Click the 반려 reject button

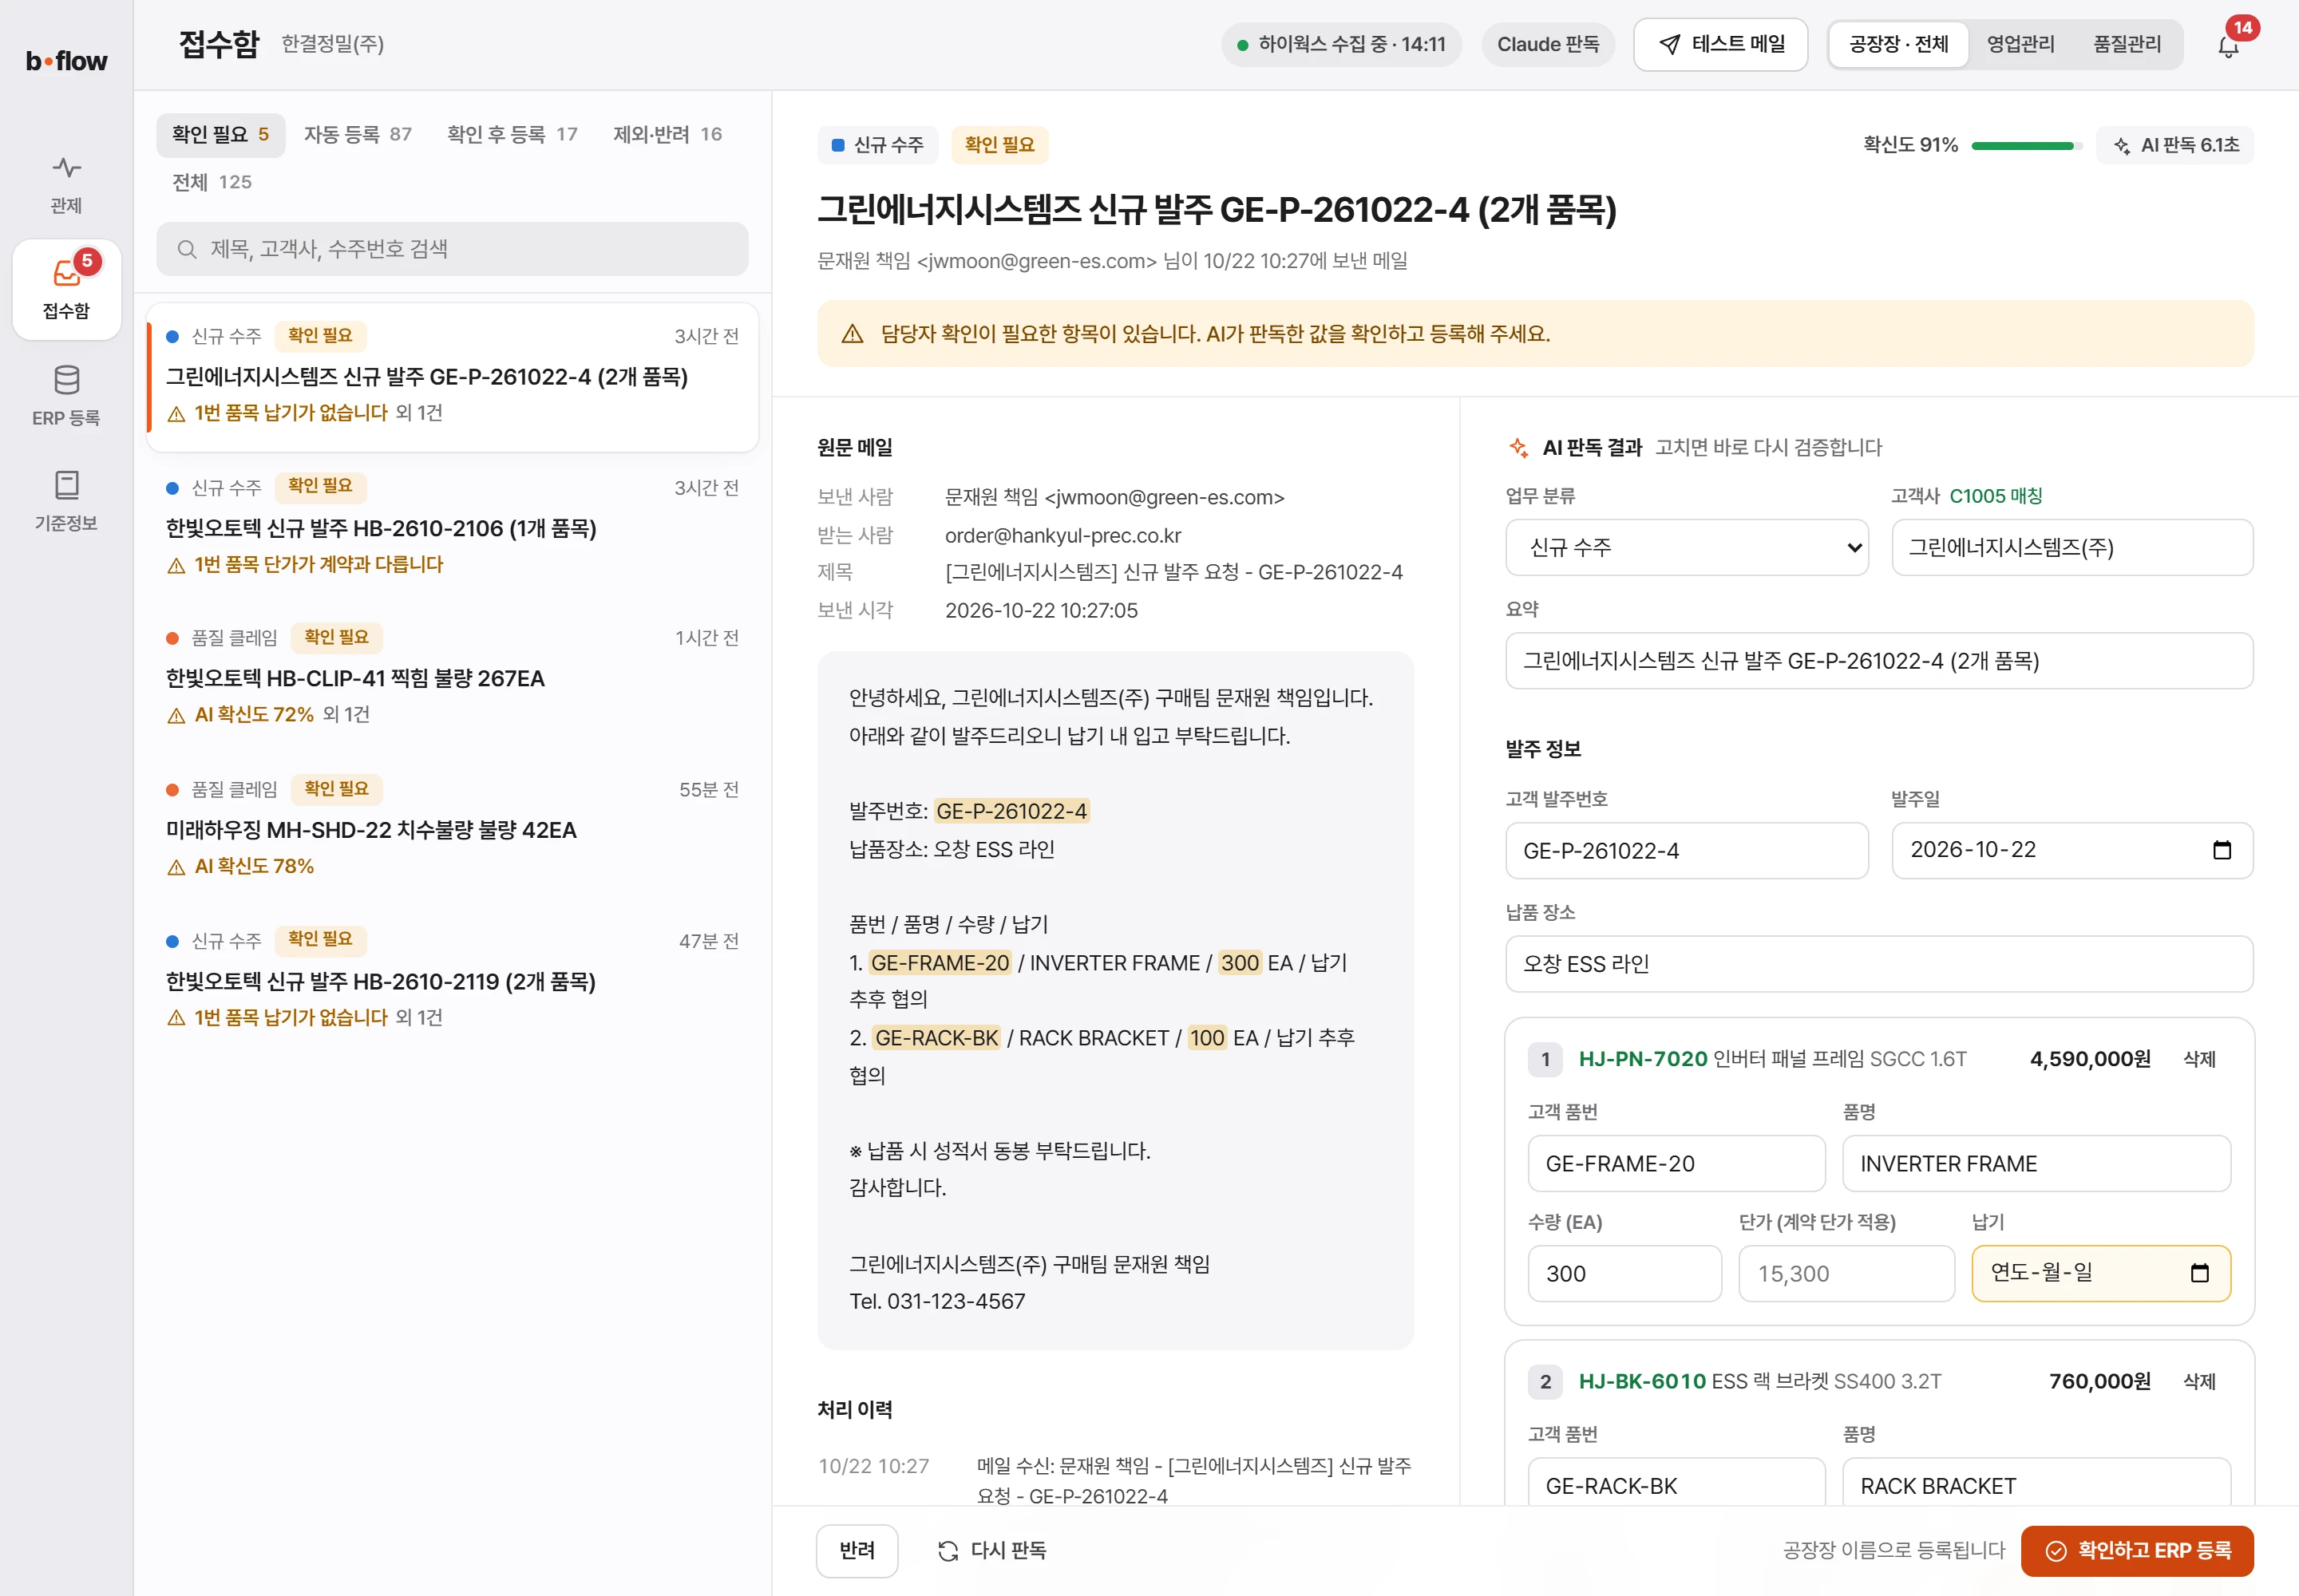[857, 1550]
